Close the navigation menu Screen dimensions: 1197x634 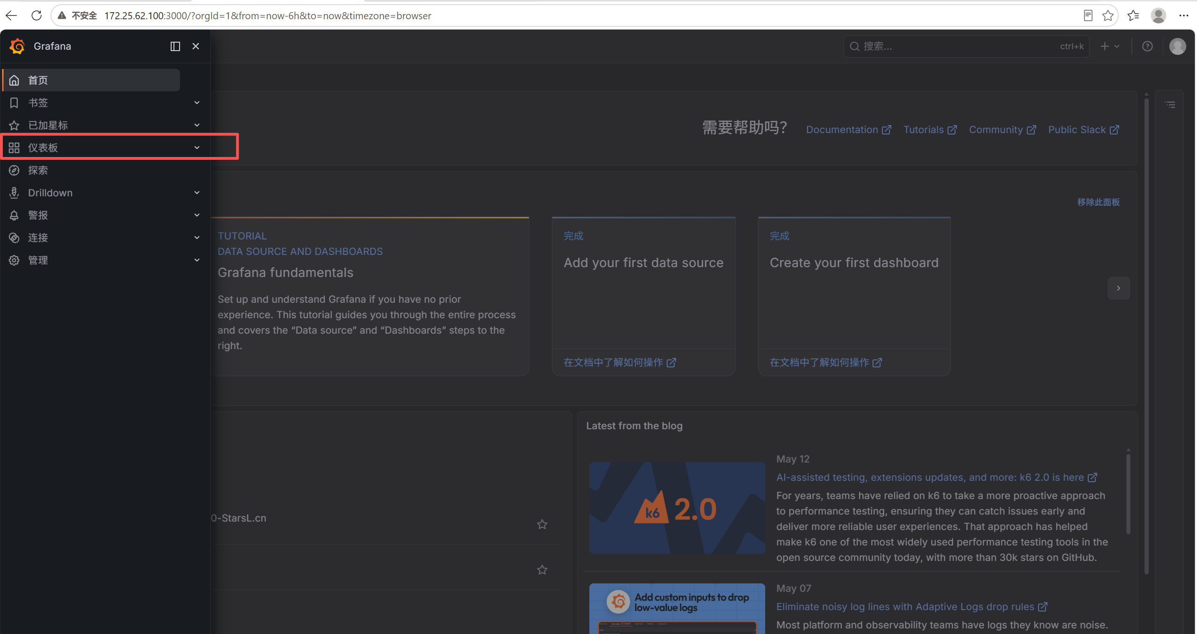coord(196,46)
